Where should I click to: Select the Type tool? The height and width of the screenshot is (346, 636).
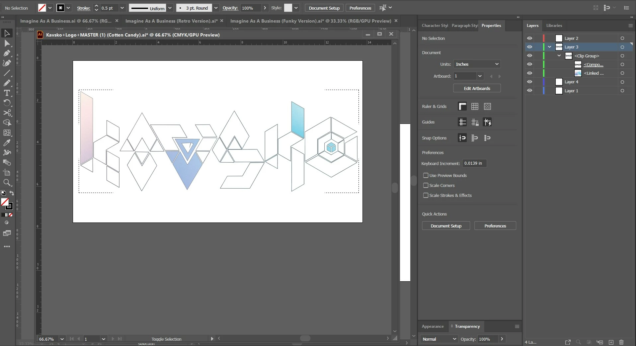tap(7, 93)
